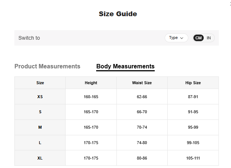Image resolution: width=231 pixels, height=168 pixels.
Task: Select the XS size row label
Action: pyautogui.click(x=40, y=97)
